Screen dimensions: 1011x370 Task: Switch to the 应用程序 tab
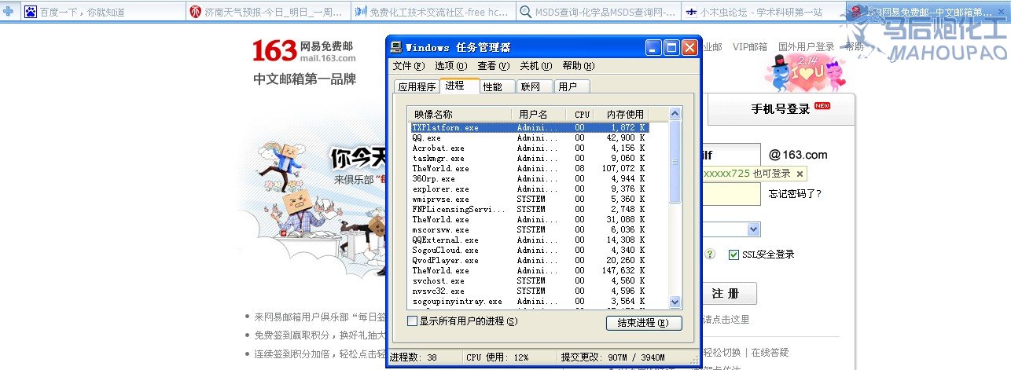(417, 87)
